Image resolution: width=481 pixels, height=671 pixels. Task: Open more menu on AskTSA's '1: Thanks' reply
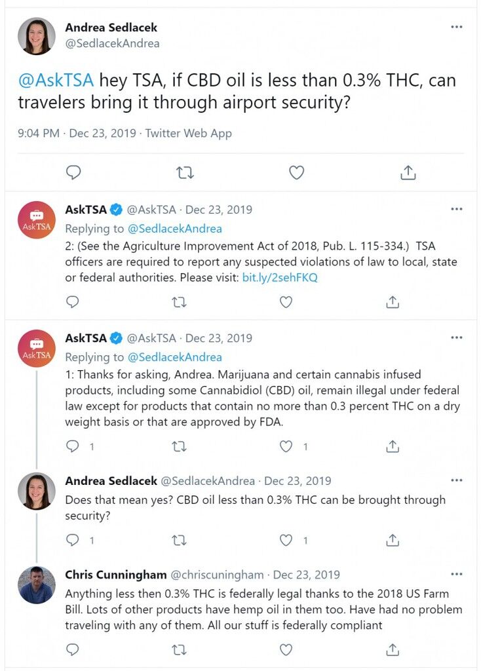tap(457, 337)
